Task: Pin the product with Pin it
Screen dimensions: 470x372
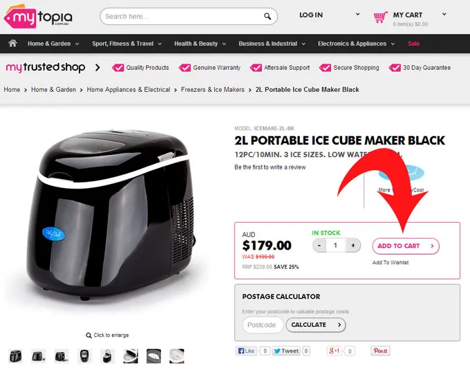Action: pos(380,351)
